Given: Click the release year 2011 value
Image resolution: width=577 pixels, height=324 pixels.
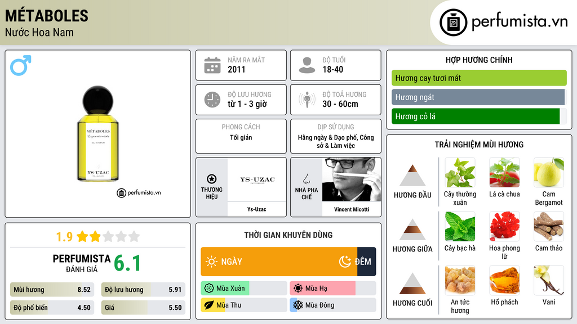Looking at the screenshot, I should [236, 69].
